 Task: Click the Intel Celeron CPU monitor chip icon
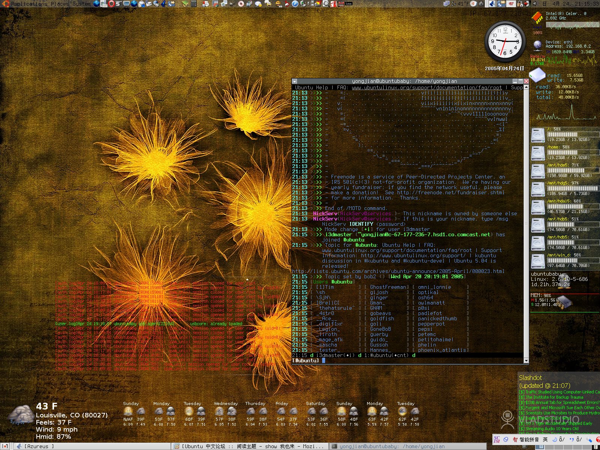coord(537,18)
